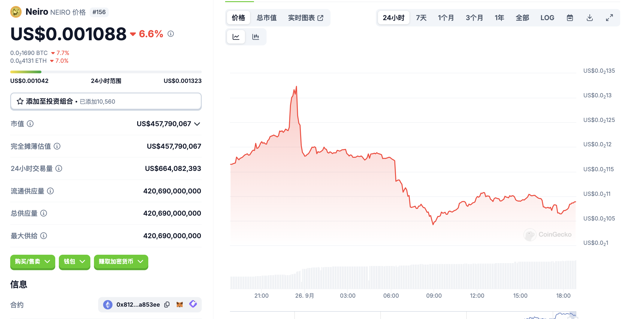Switch to candlestick chart view
Viewport: 625px width, 319px height.
click(x=256, y=37)
